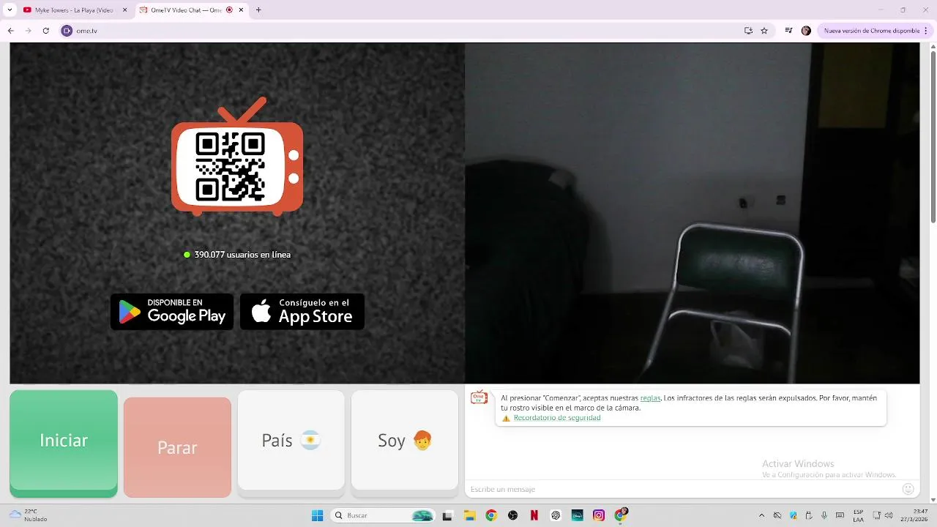Image resolution: width=937 pixels, height=527 pixels.
Task: Go back in browser history
Action: click(10, 31)
